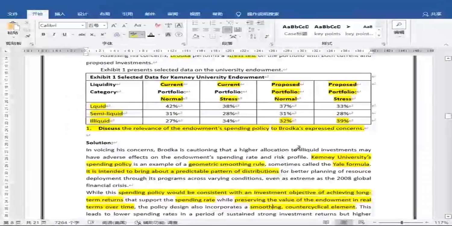Expand the styles gallery list
Screen dimensions: 452x226
(379, 36)
